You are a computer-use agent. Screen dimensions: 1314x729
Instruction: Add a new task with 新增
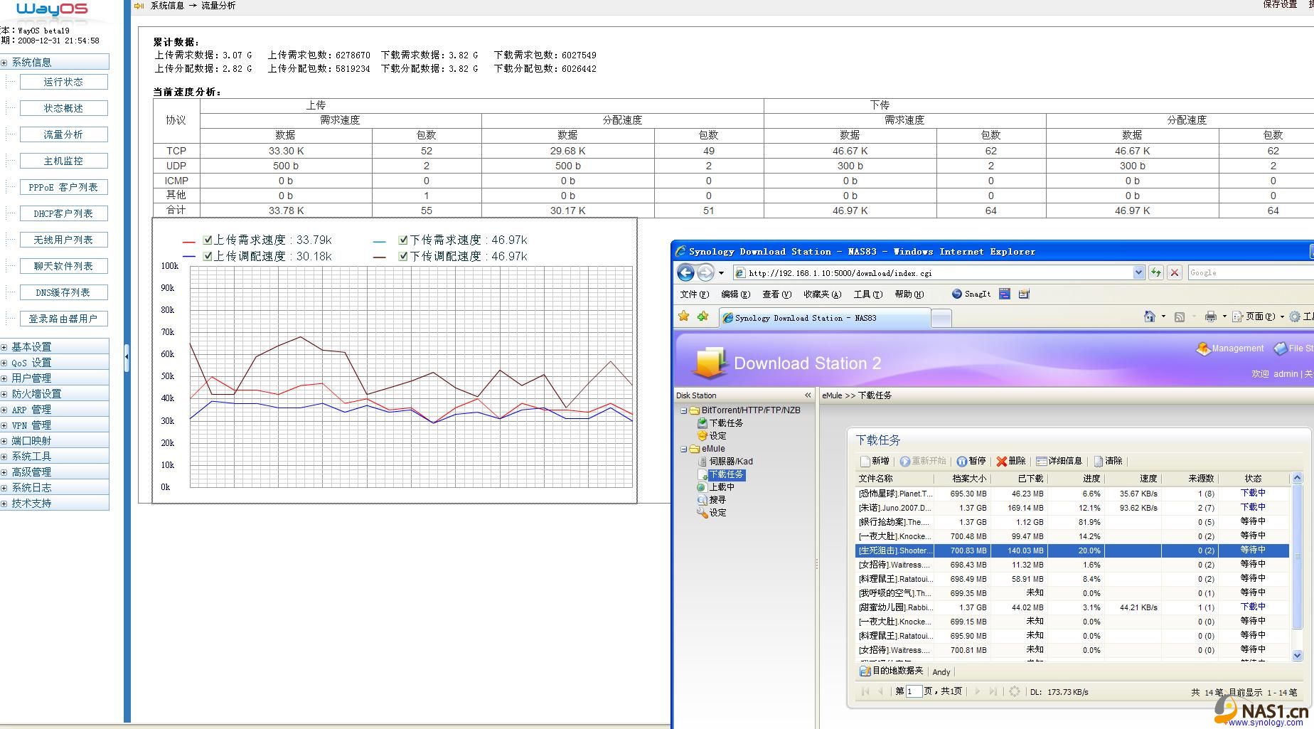coord(874,461)
